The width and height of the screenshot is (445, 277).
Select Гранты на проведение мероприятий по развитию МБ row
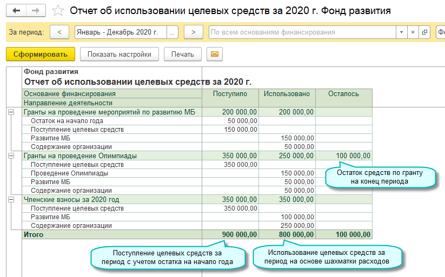(x=197, y=112)
